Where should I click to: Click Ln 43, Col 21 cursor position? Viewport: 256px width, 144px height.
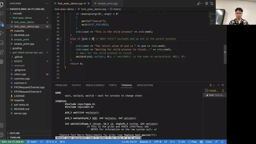(x=129, y=142)
